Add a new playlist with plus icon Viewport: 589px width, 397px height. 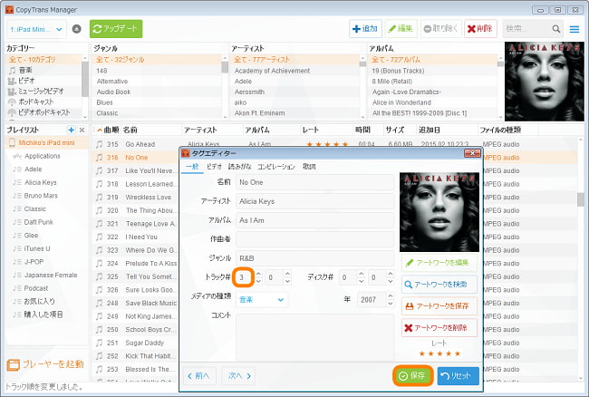(71, 130)
